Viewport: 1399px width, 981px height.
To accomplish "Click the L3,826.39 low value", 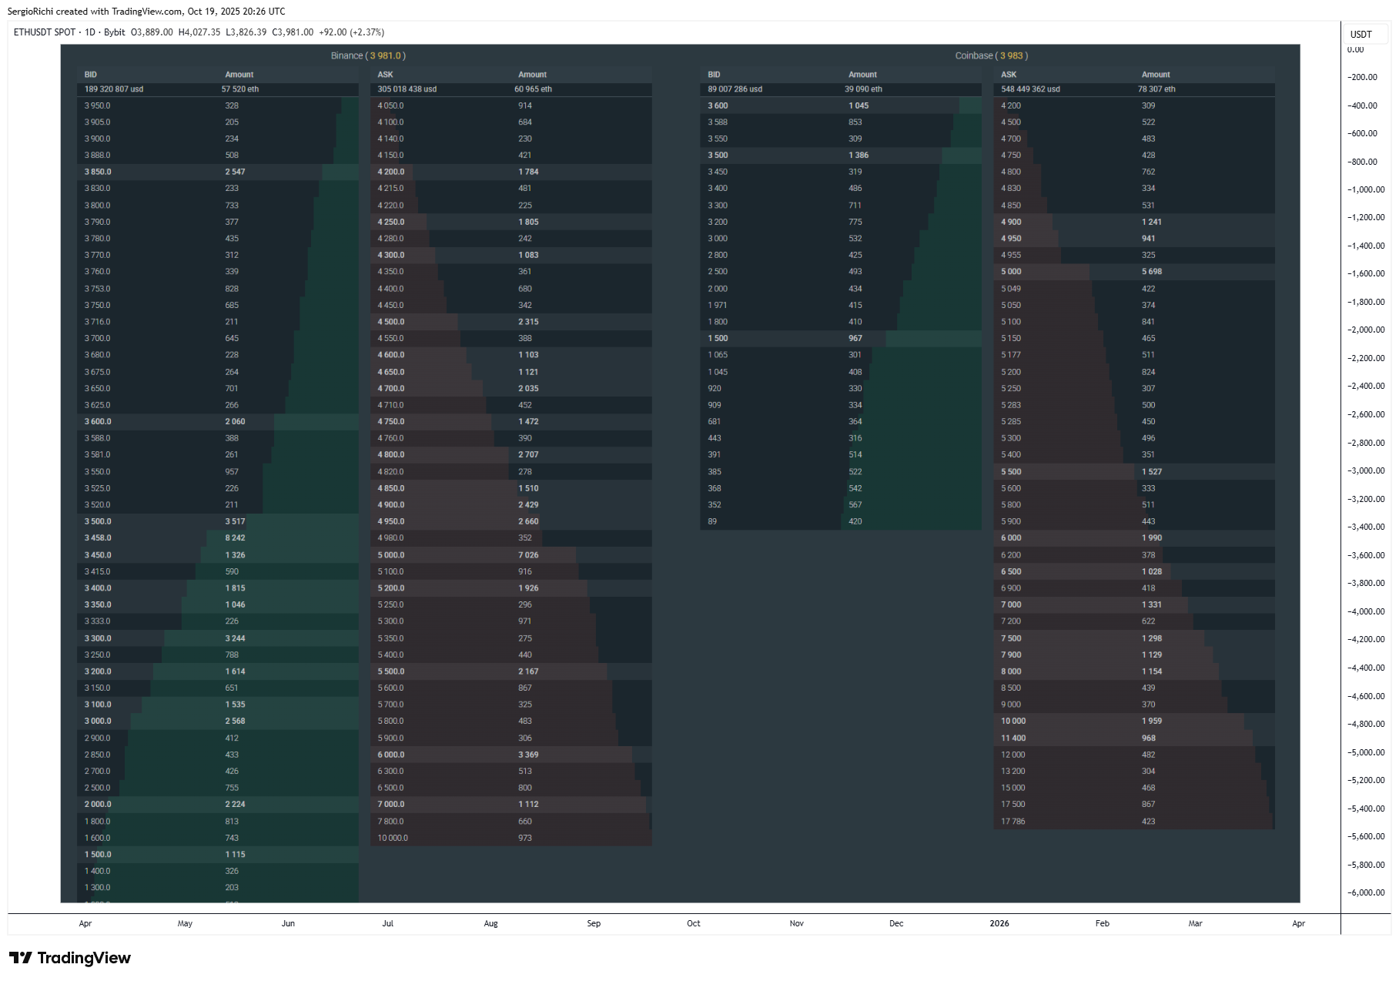I will tap(246, 32).
